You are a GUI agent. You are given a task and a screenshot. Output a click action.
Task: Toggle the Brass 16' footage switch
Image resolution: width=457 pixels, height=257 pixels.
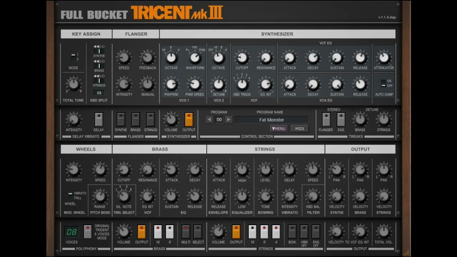pyautogui.click(x=158, y=232)
